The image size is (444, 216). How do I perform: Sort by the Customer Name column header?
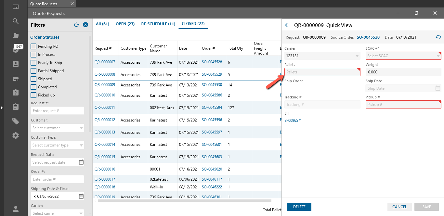(x=163, y=48)
